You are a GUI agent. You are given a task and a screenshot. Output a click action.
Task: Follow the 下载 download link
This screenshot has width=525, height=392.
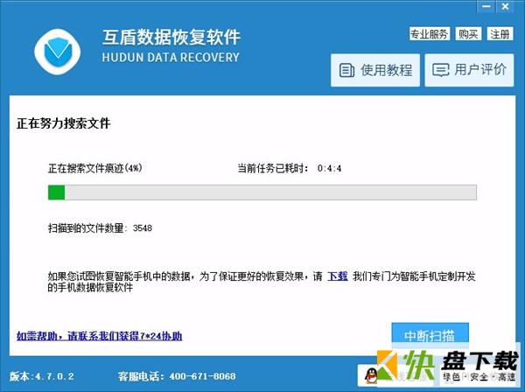(x=338, y=276)
